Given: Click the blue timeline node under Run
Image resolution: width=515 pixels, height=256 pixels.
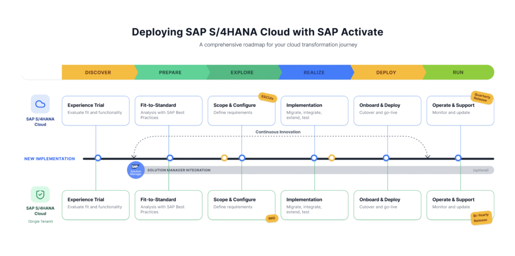Looking at the screenshot, I should click(458, 158).
